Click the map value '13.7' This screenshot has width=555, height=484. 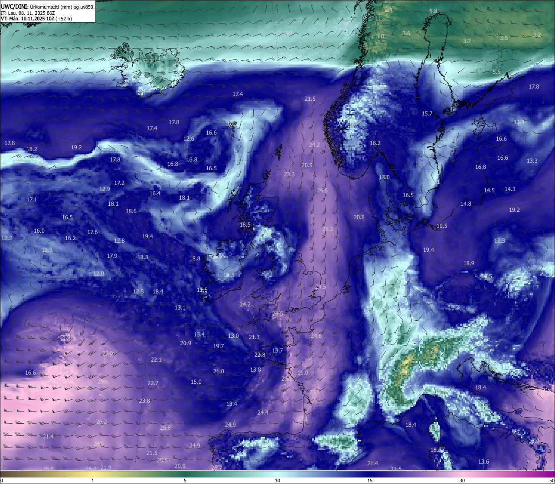point(277,351)
